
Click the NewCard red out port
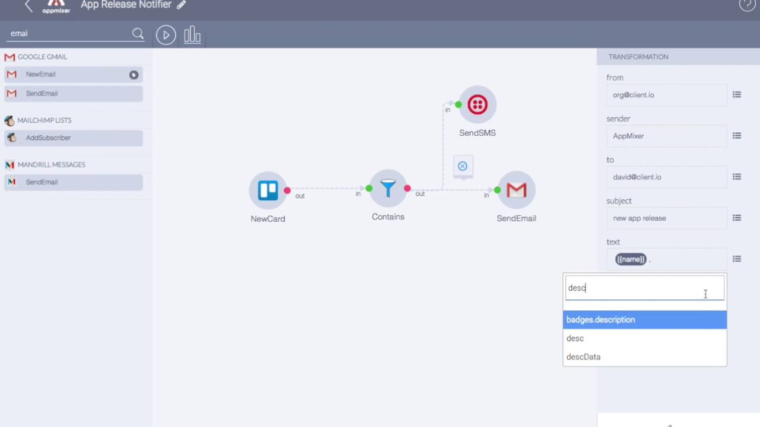287,190
